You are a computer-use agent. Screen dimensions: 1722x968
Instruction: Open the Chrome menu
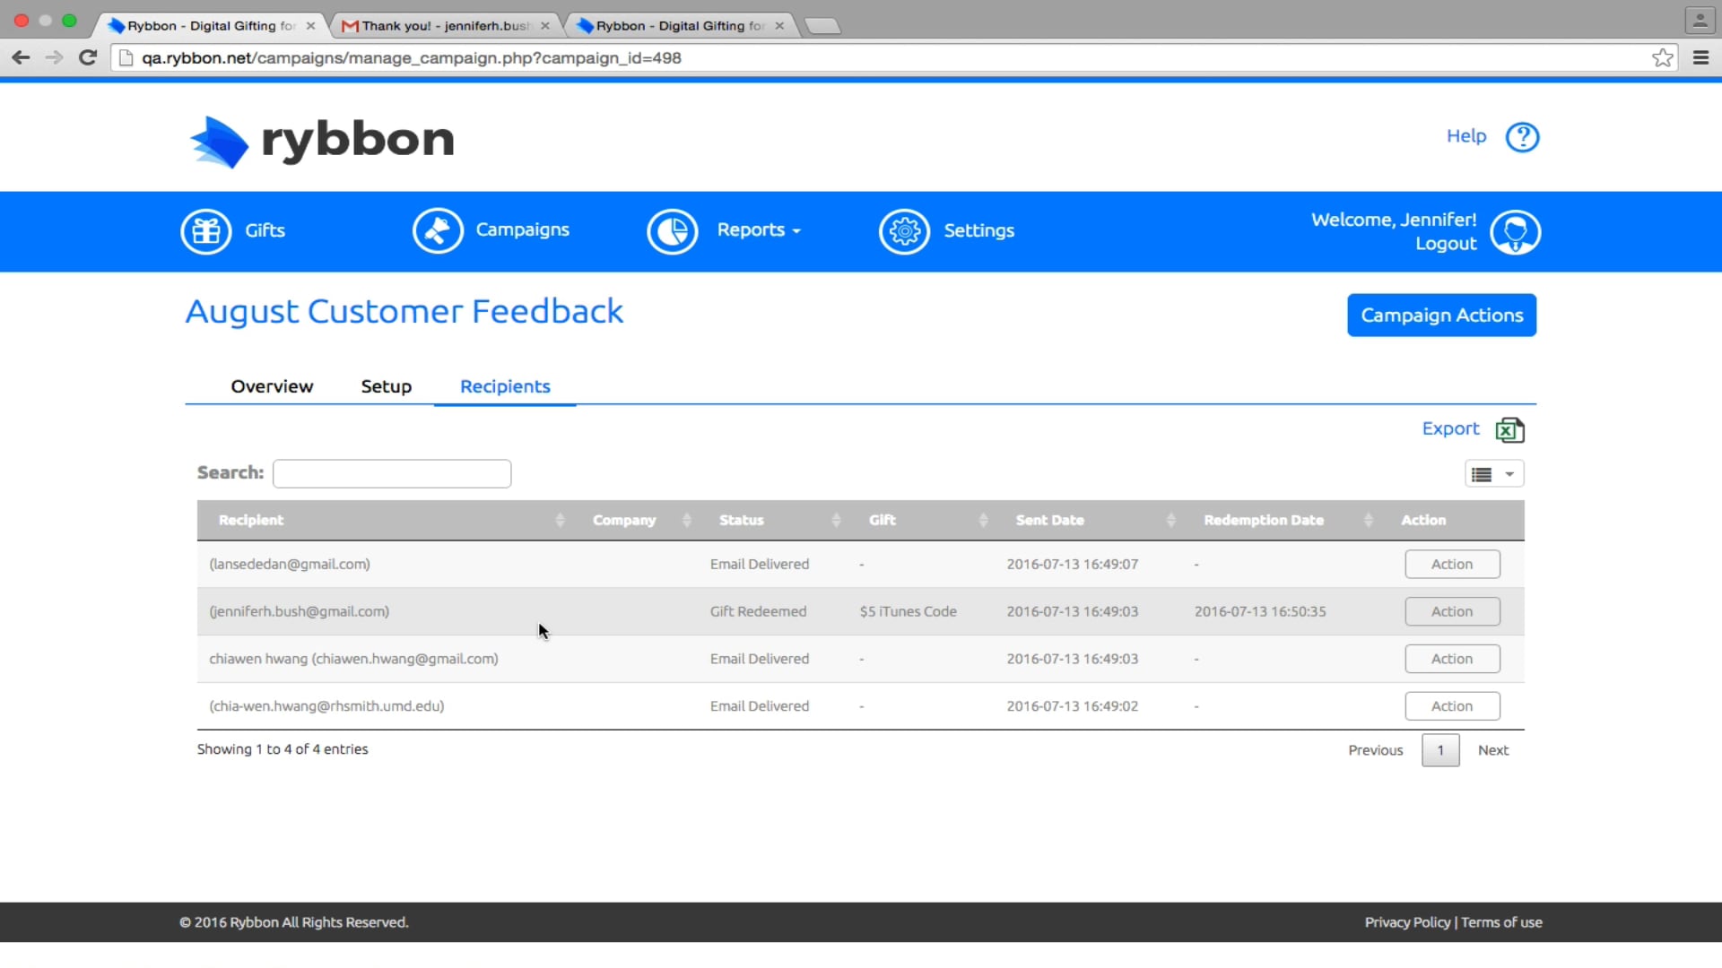tap(1701, 57)
